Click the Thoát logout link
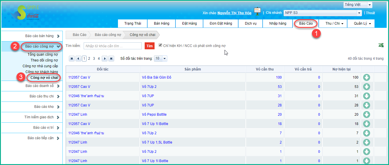This screenshot has height=165, width=389. pos(370,13)
